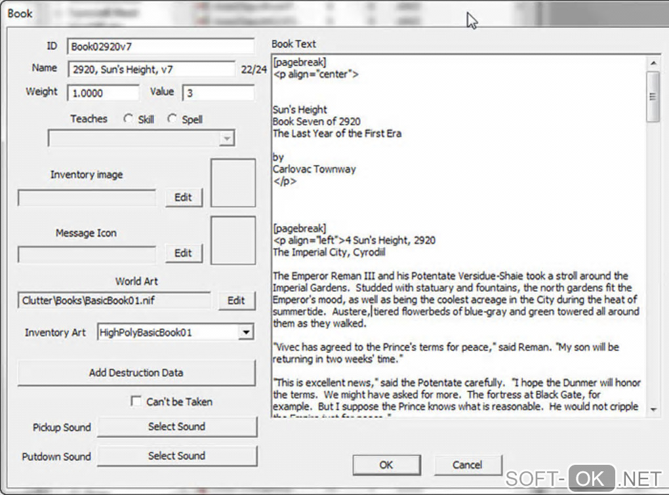Screen dimensions: 669x495
Task: Click Select Sound for Putdown Sound
Action: (177, 456)
